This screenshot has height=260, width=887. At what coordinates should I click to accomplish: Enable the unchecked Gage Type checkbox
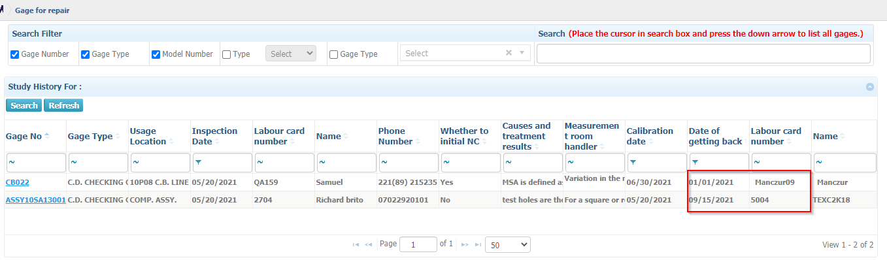tap(333, 54)
